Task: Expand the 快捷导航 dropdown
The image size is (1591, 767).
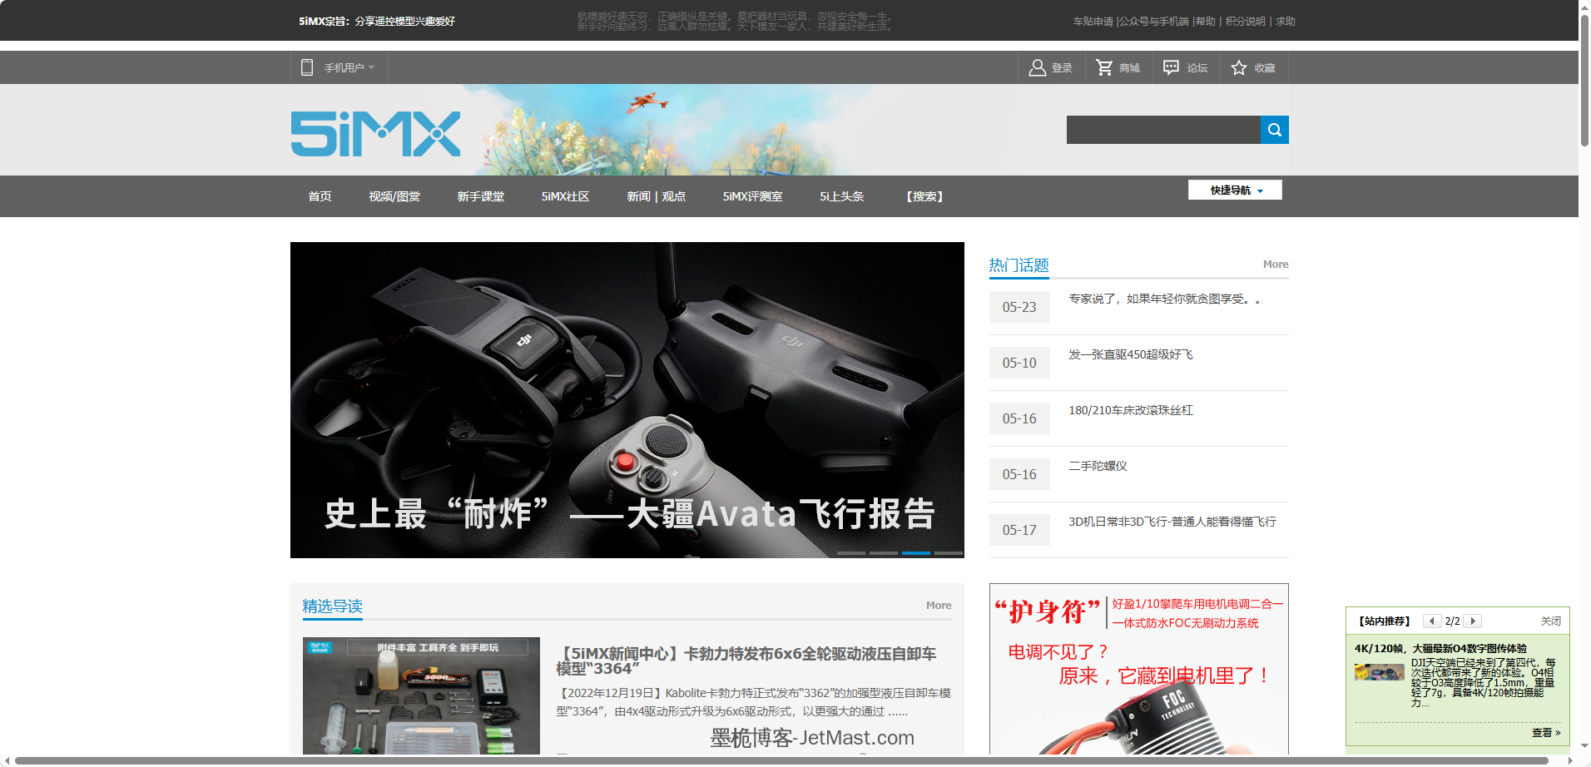Action: [1235, 191]
